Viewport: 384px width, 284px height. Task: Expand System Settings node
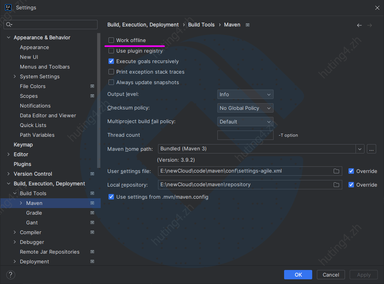(x=15, y=76)
